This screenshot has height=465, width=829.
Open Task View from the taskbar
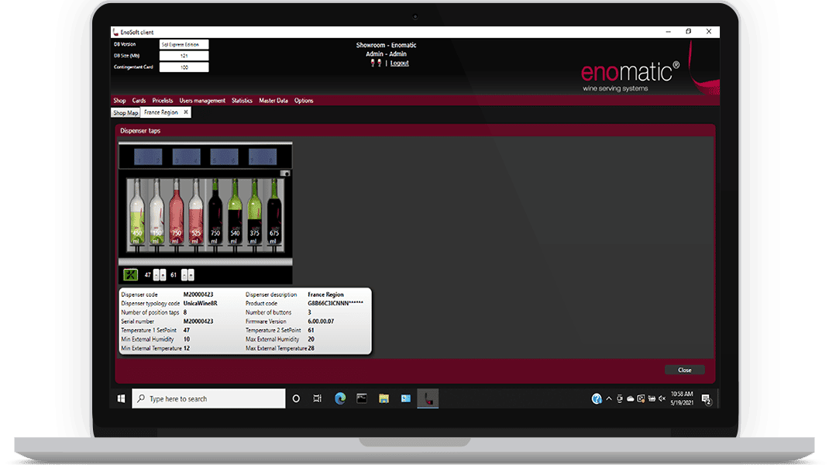tap(315, 398)
